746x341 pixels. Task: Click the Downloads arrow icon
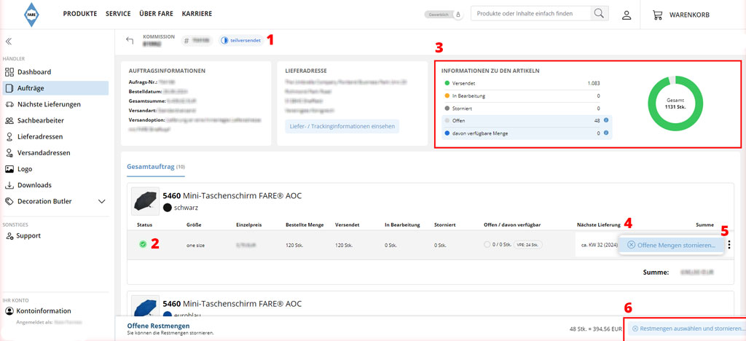(9, 185)
